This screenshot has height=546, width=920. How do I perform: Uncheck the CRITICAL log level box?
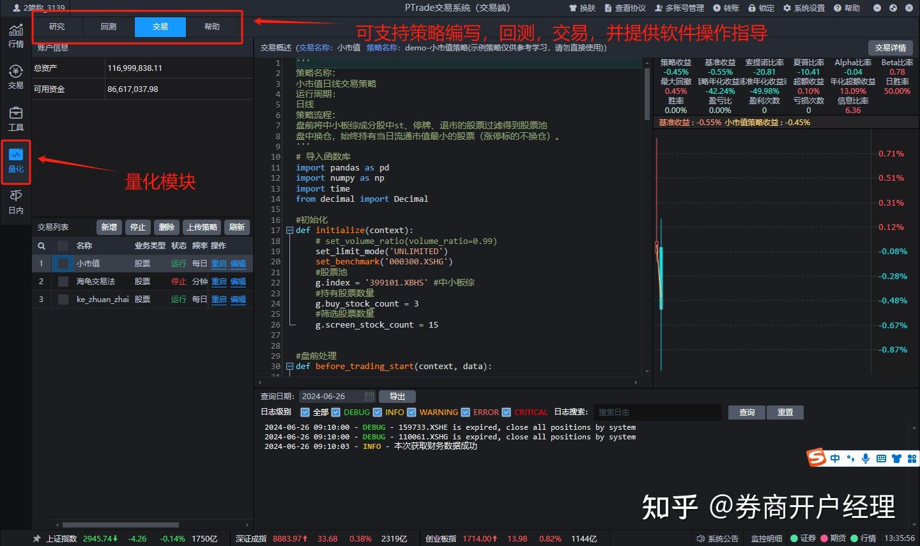click(506, 412)
